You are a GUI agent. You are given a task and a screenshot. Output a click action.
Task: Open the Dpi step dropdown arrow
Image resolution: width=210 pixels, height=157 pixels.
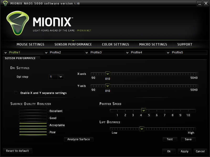[x=61, y=77]
